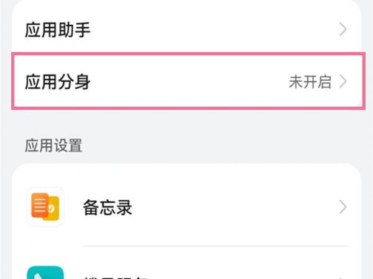Tap empty space between 备忘录 label and chevron
This screenshot has height=279, width=373.
(235, 207)
